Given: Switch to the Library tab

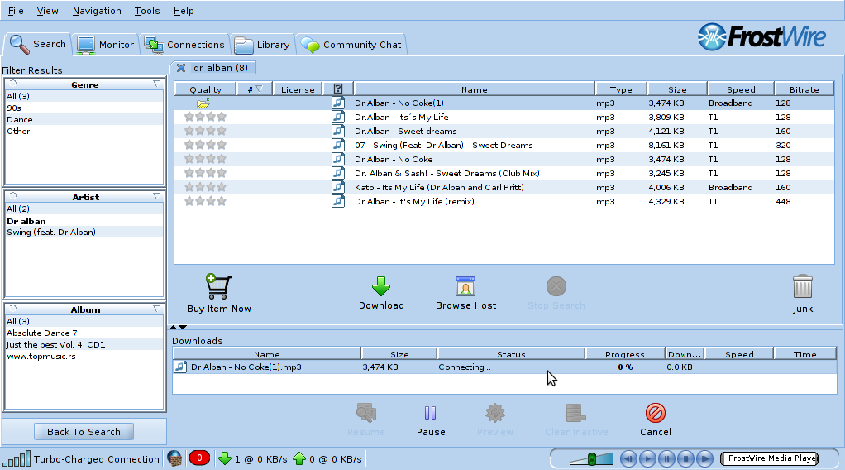Looking at the screenshot, I should (262, 44).
